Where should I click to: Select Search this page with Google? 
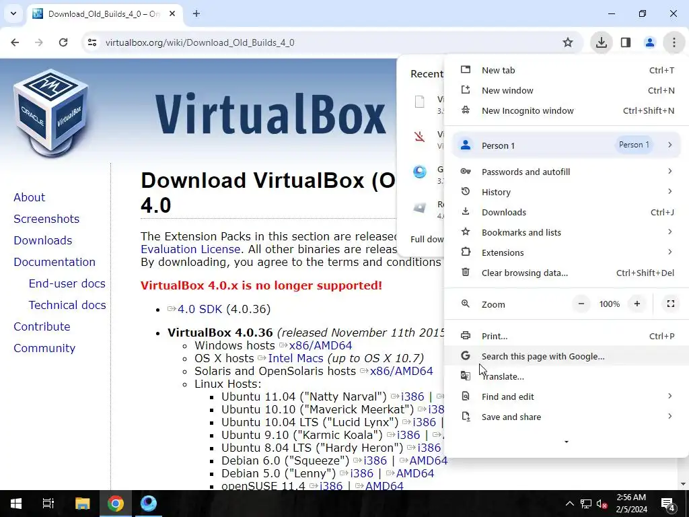click(x=567, y=357)
